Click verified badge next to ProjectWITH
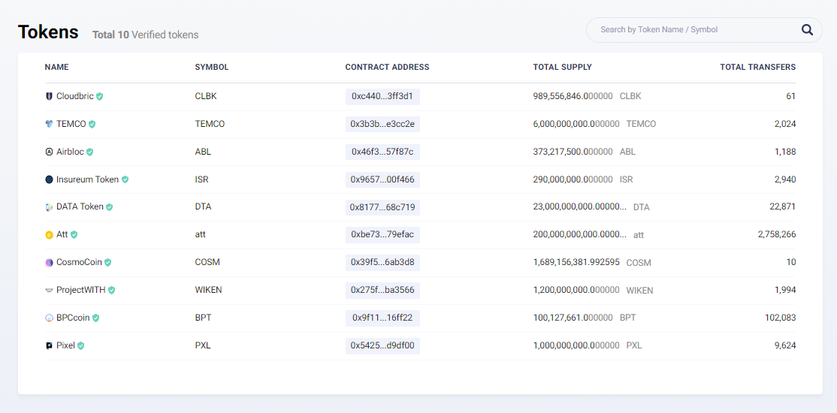This screenshot has width=837, height=413. pyautogui.click(x=111, y=291)
